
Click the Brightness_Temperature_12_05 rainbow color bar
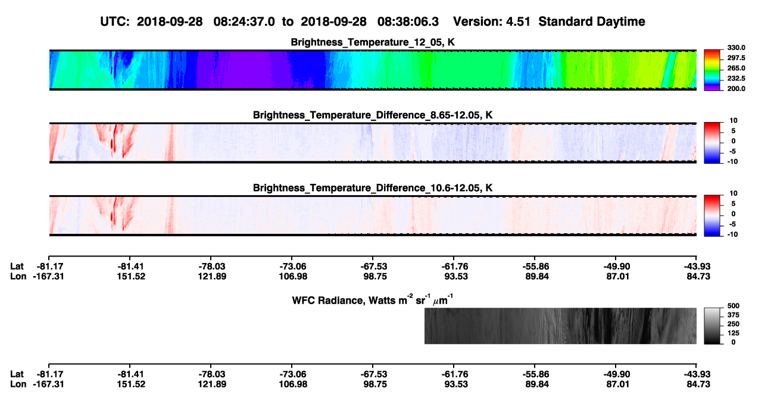[x=712, y=70]
